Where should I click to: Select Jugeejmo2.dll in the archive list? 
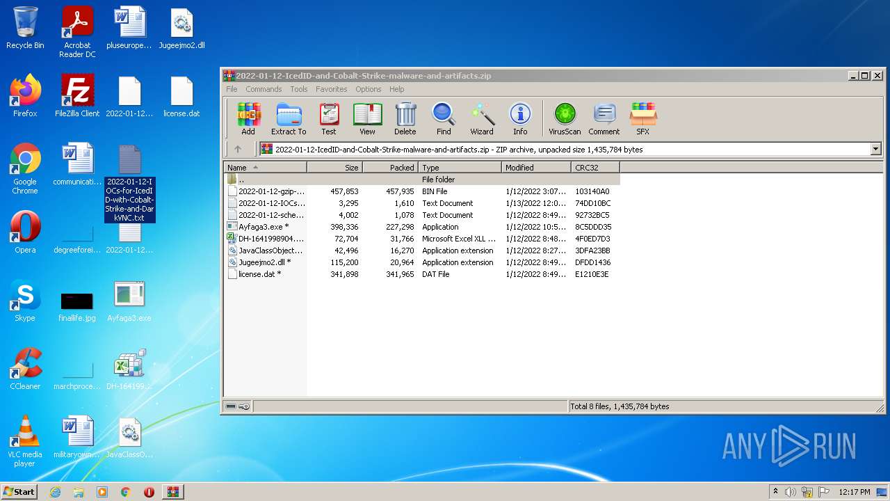[x=422, y=262]
